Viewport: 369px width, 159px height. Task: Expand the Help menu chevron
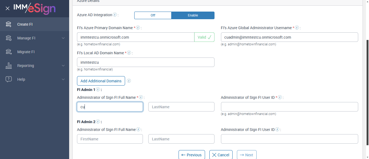pos(63,79)
